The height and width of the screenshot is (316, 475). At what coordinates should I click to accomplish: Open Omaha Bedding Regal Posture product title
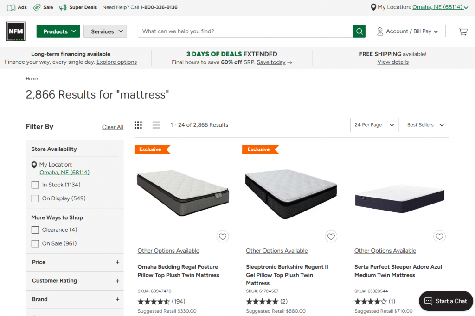point(179,271)
